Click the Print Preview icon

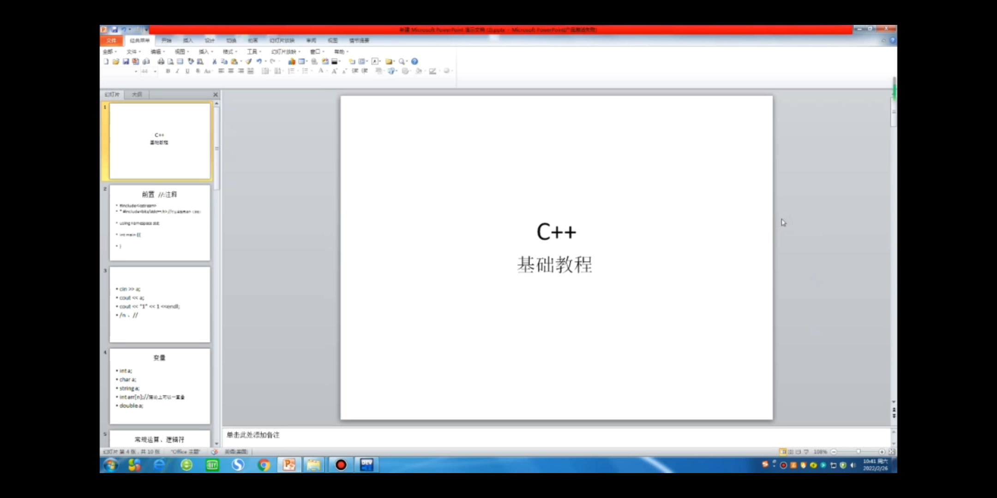[170, 61]
